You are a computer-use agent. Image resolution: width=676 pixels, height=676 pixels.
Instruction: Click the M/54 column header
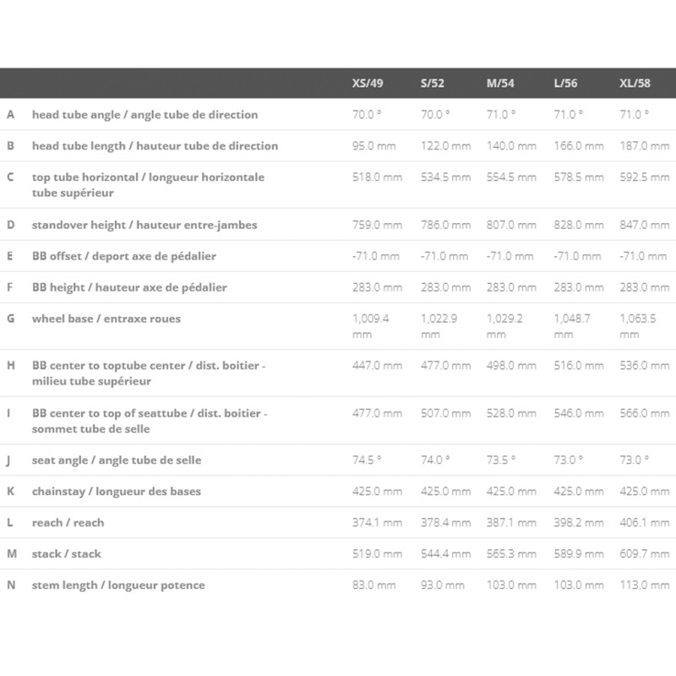501,84
